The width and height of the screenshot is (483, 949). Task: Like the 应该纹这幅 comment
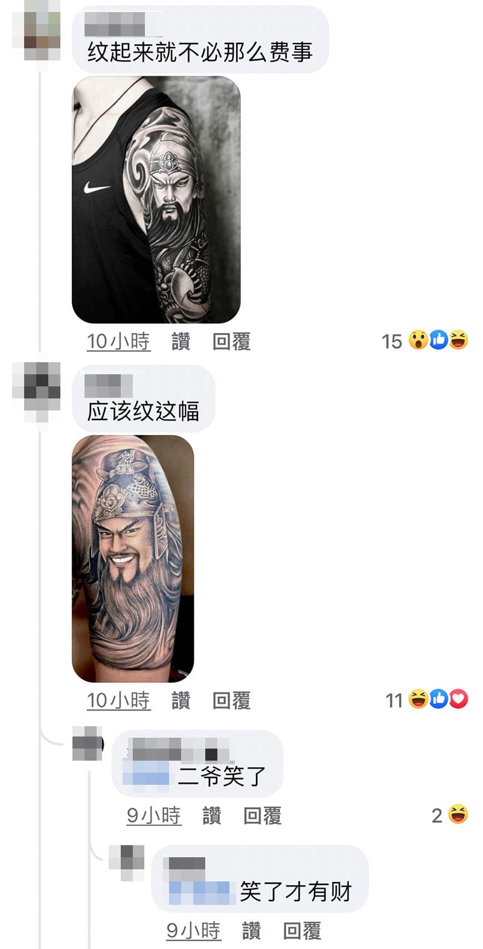pos(181,700)
